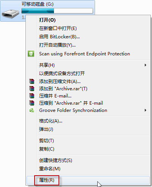
Task: Choose 剪切(T) from the menu
Action: pyautogui.click(x=46, y=141)
